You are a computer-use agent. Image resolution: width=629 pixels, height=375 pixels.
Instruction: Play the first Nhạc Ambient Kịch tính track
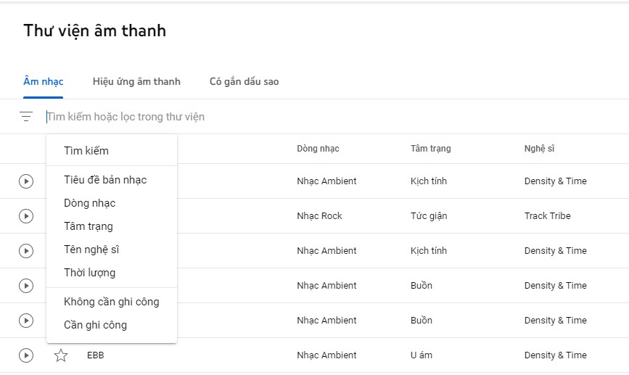[x=26, y=181]
